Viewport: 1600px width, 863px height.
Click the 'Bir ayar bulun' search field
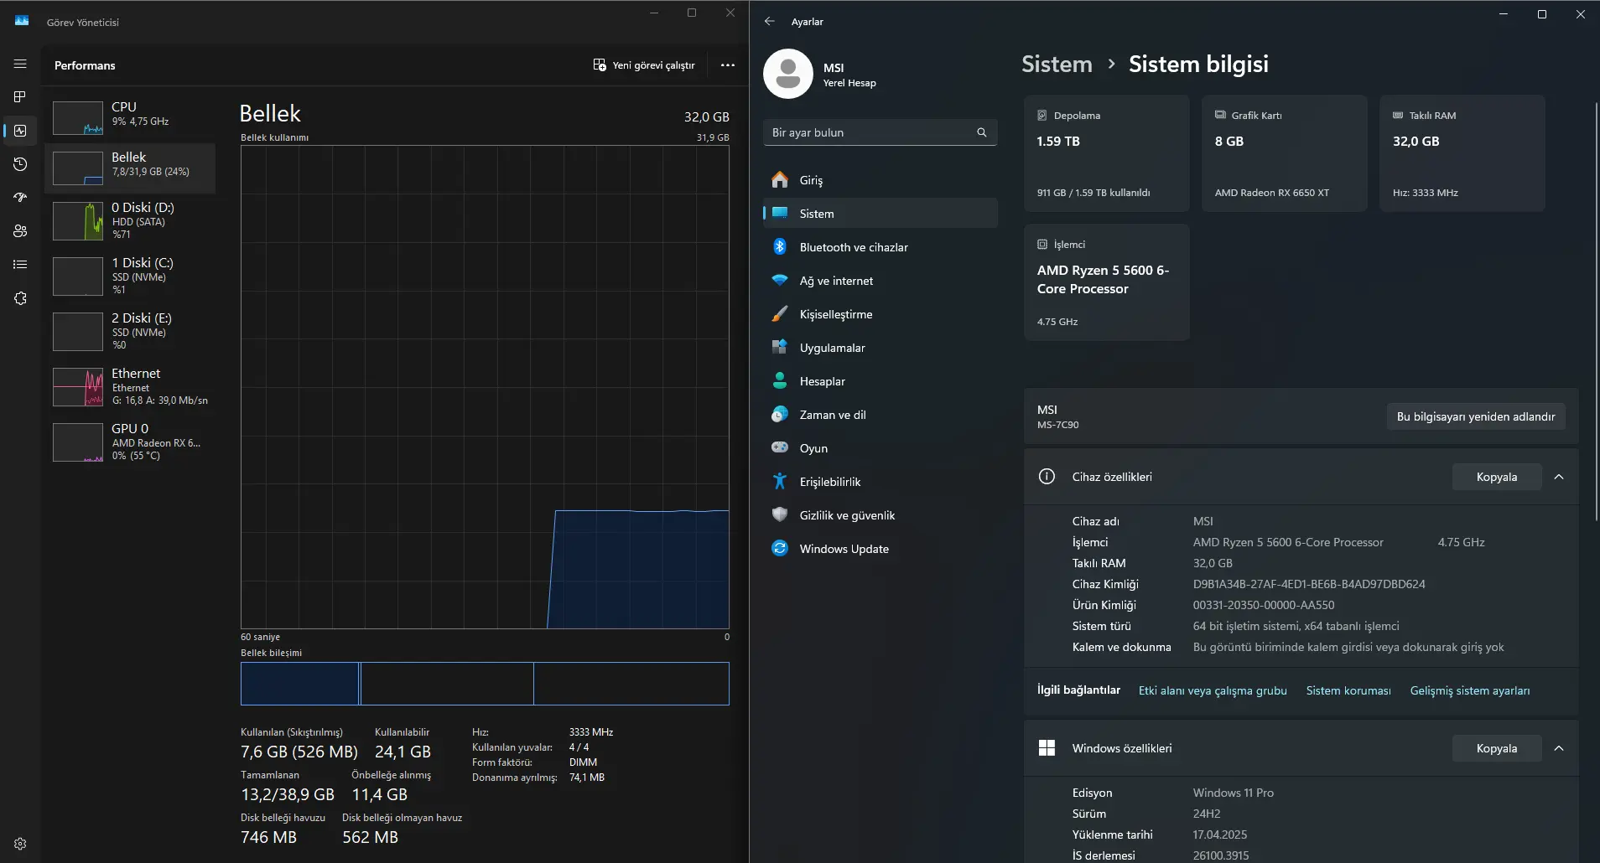[880, 132]
